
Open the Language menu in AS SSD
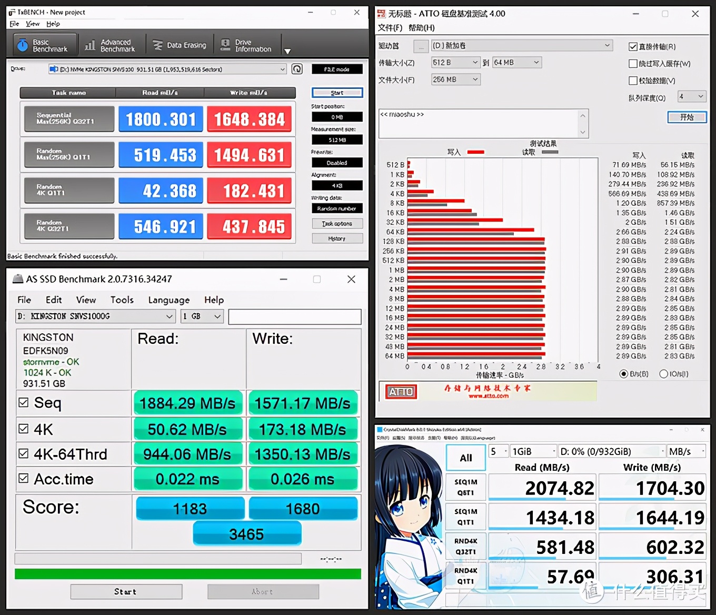(168, 300)
